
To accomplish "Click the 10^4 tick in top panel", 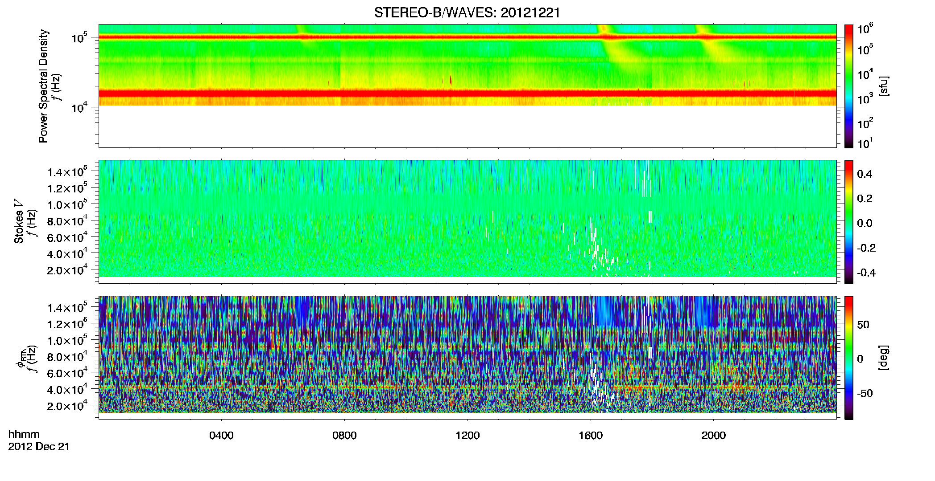I will pyautogui.click(x=79, y=108).
